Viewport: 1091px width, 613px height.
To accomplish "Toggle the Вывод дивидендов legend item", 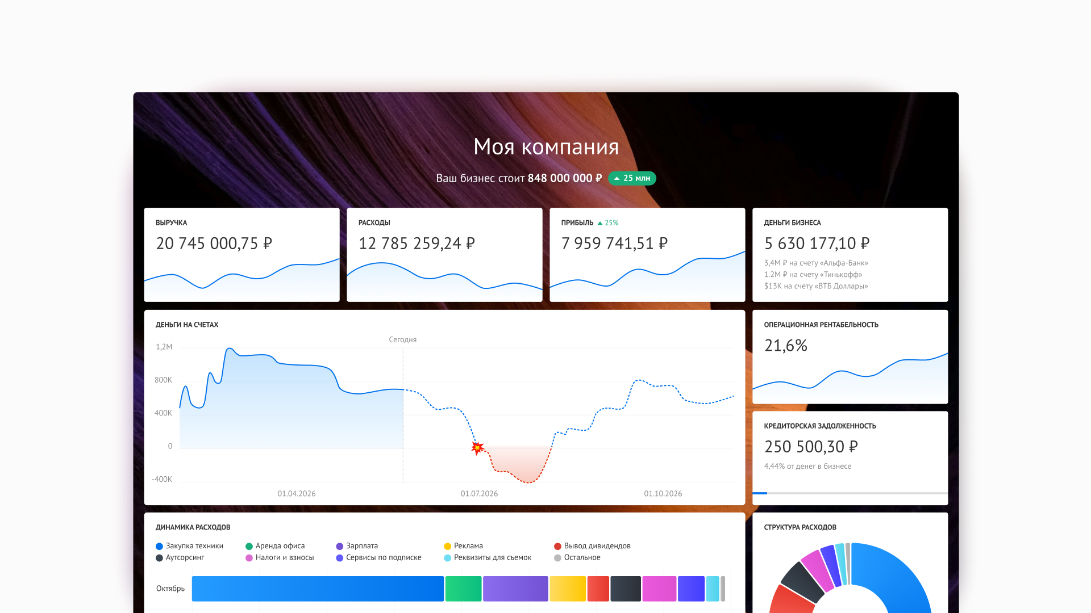I will (592, 546).
